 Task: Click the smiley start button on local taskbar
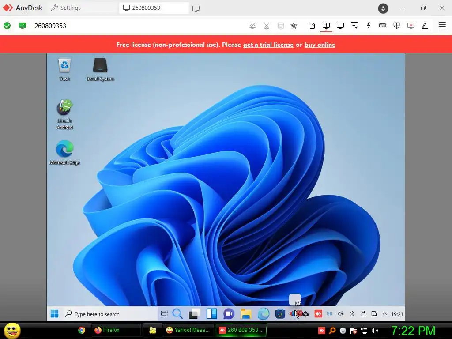click(x=12, y=330)
